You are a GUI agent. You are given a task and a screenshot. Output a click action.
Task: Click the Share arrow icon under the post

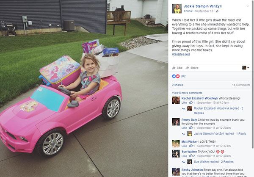tap(187, 68)
